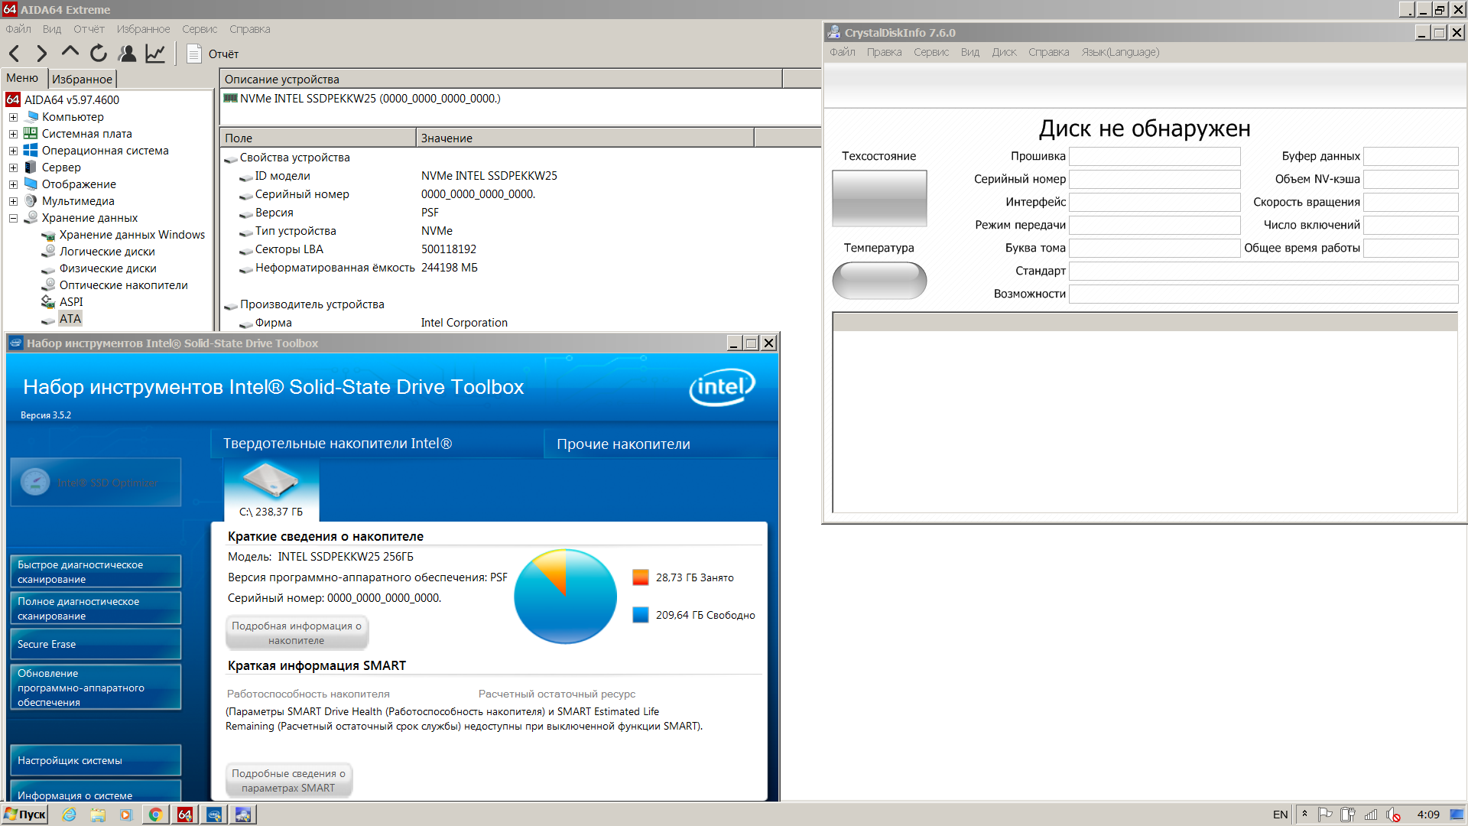Collapse the Хранение данных tree node
This screenshot has height=826, width=1468.
point(13,218)
